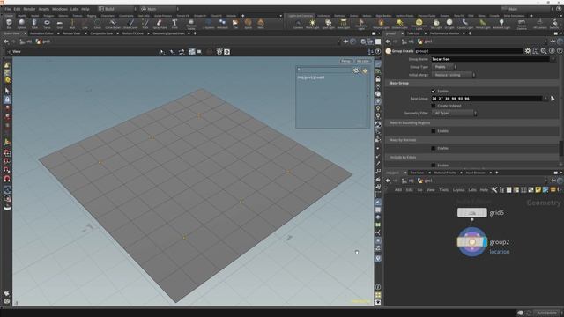Select the File shelf tool

235,24
